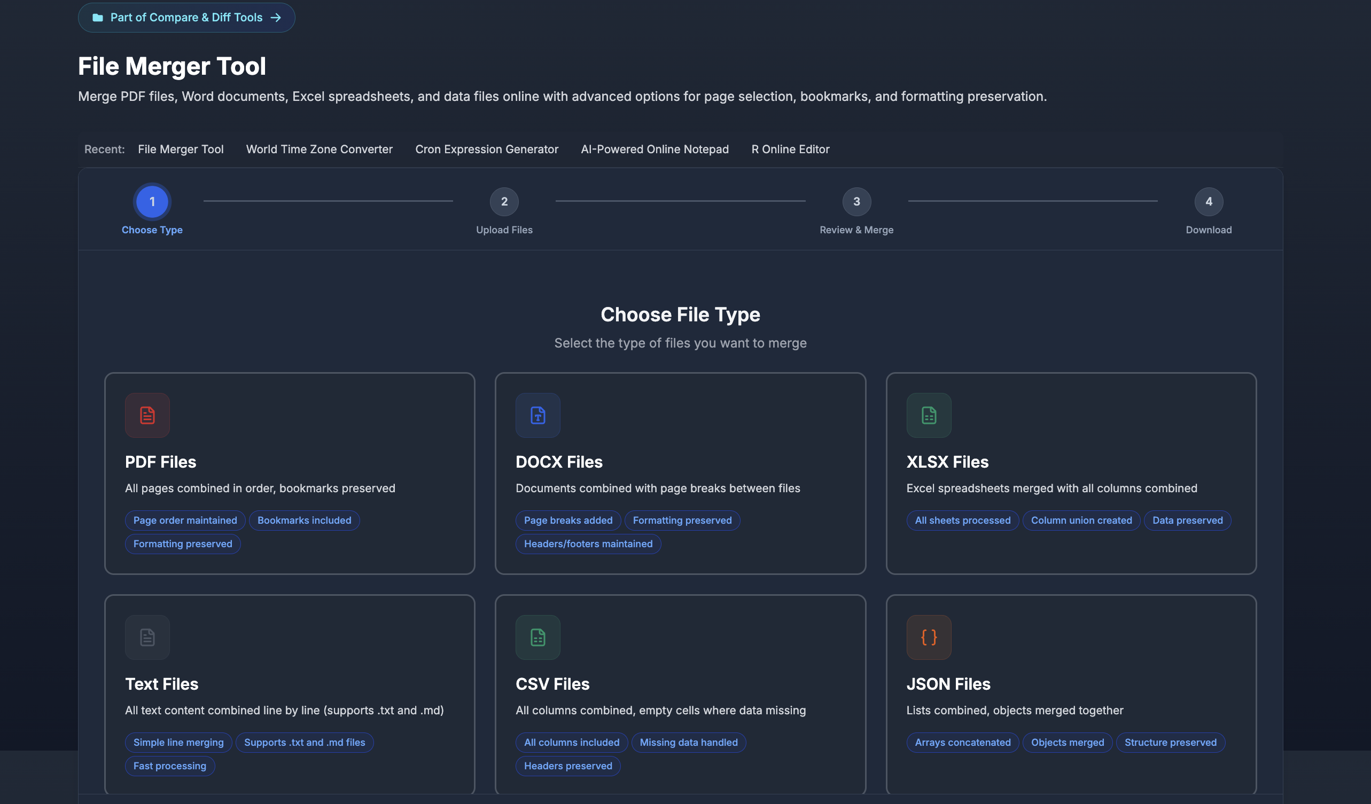Click the green XLSX spreadsheet icon

928,415
